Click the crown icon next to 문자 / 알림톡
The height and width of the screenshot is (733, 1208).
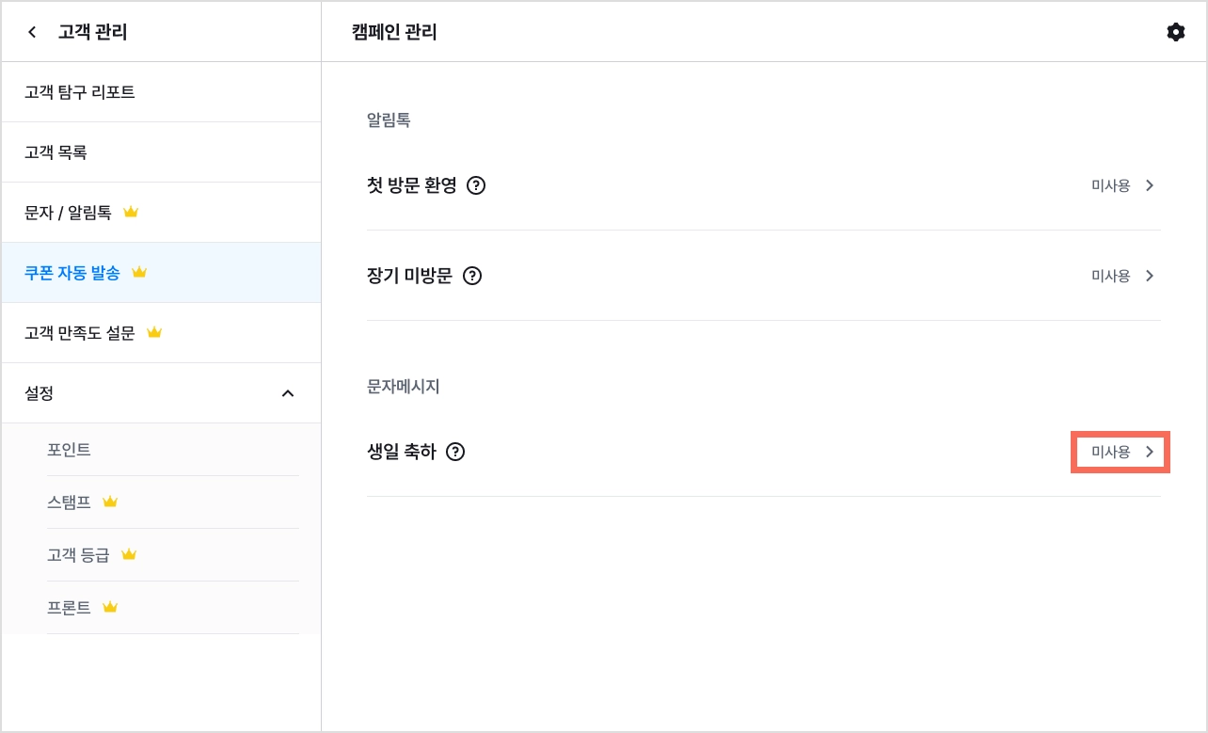(x=131, y=213)
